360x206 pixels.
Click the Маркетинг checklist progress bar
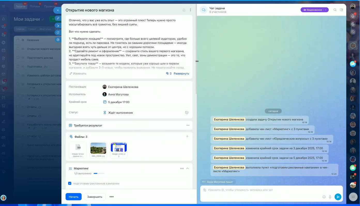point(99,174)
